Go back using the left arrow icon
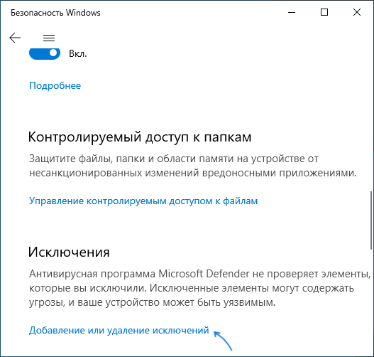The image size is (374, 357). pyautogui.click(x=15, y=38)
